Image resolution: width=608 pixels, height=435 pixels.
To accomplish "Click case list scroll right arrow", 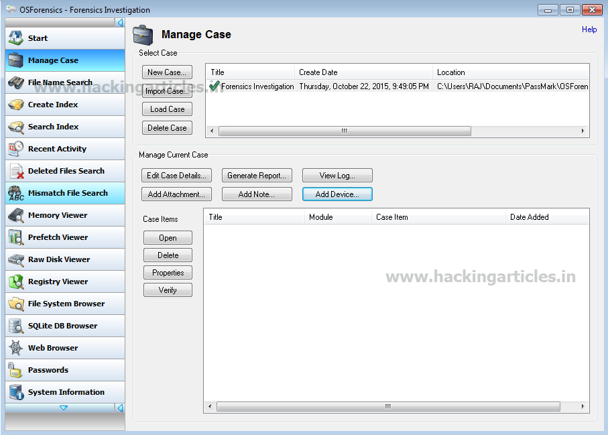I will coord(583,131).
